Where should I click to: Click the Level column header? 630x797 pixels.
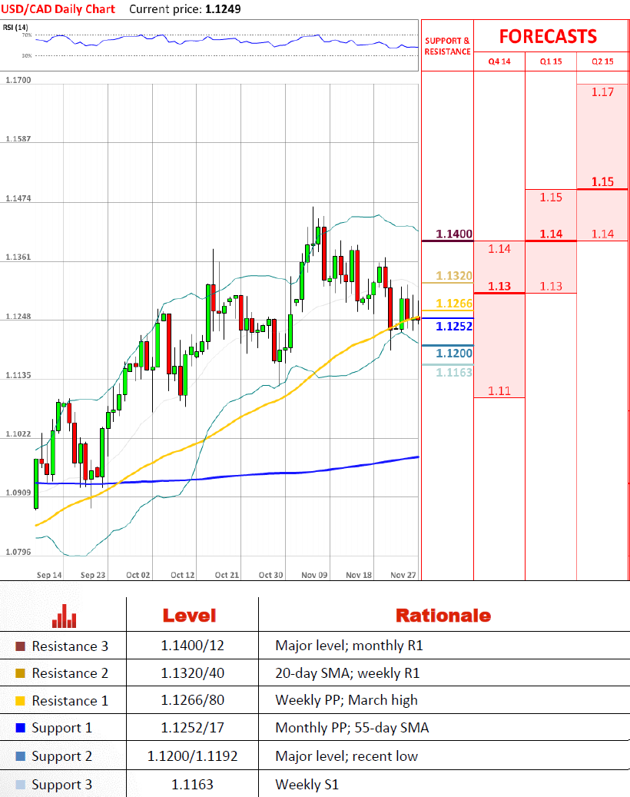point(190,616)
